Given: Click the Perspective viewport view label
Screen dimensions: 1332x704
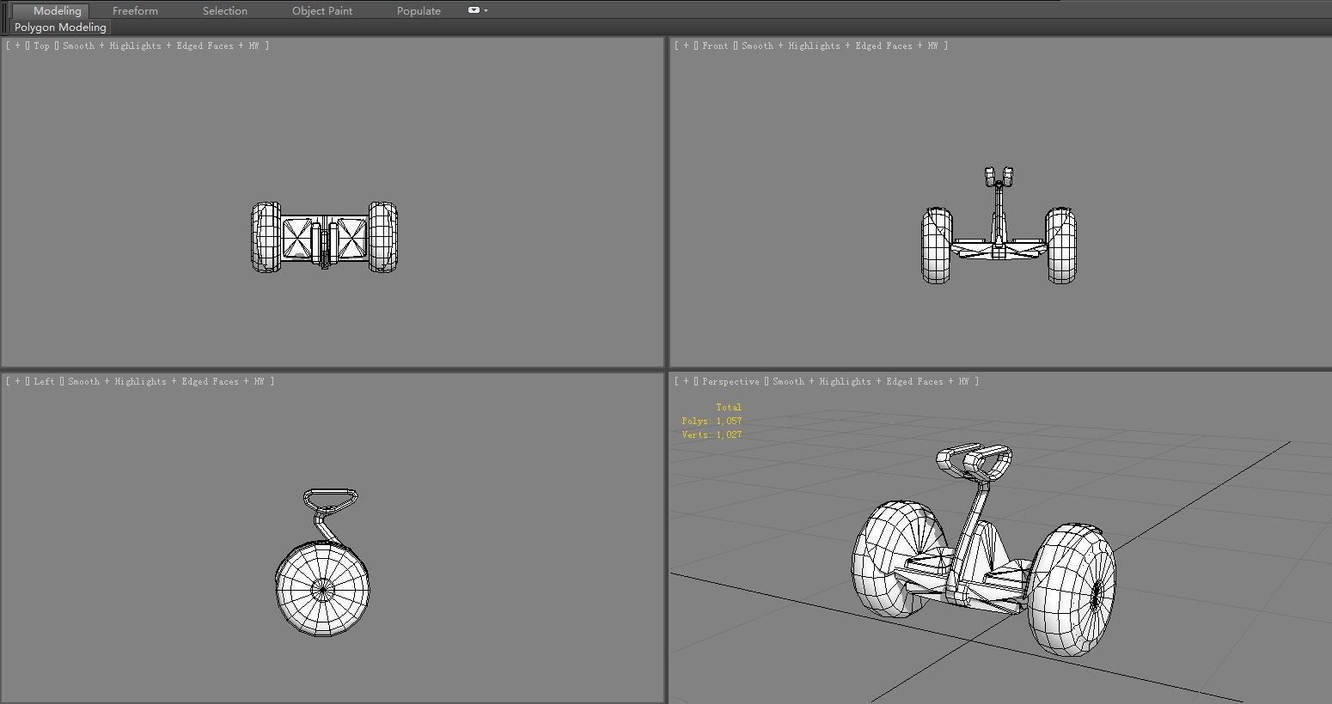Looking at the screenshot, I should pyautogui.click(x=730, y=382).
